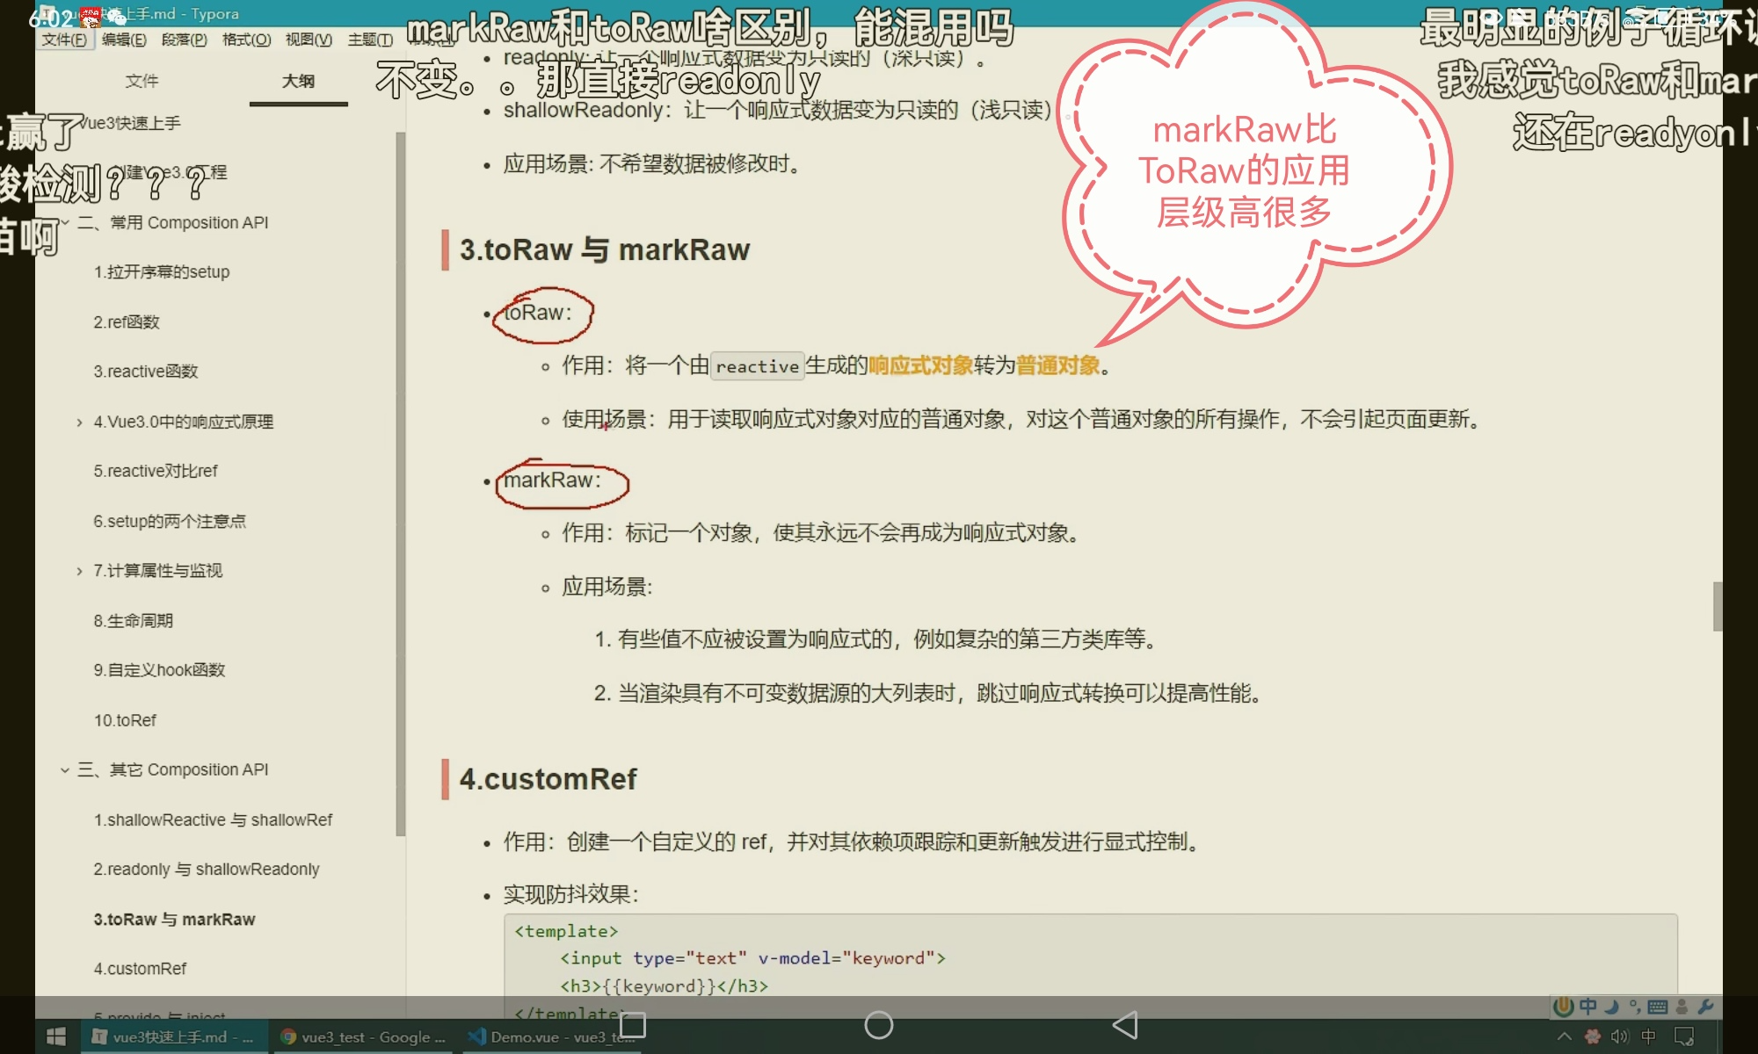Open the notification center icon
1758x1054 pixels.
1683,1037
